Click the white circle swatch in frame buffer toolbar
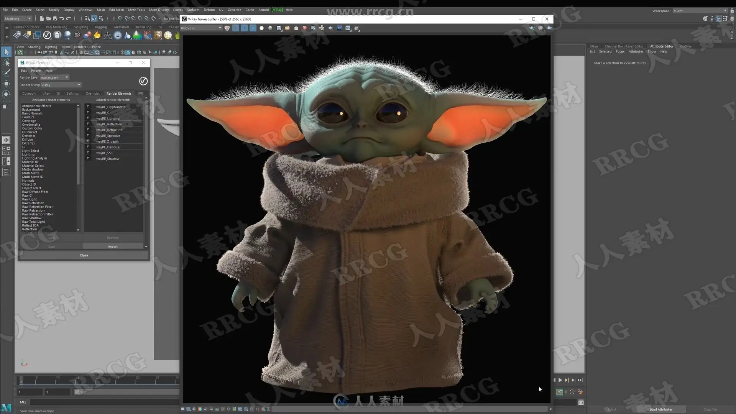736x414 pixels. pyautogui.click(x=262, y=28)
